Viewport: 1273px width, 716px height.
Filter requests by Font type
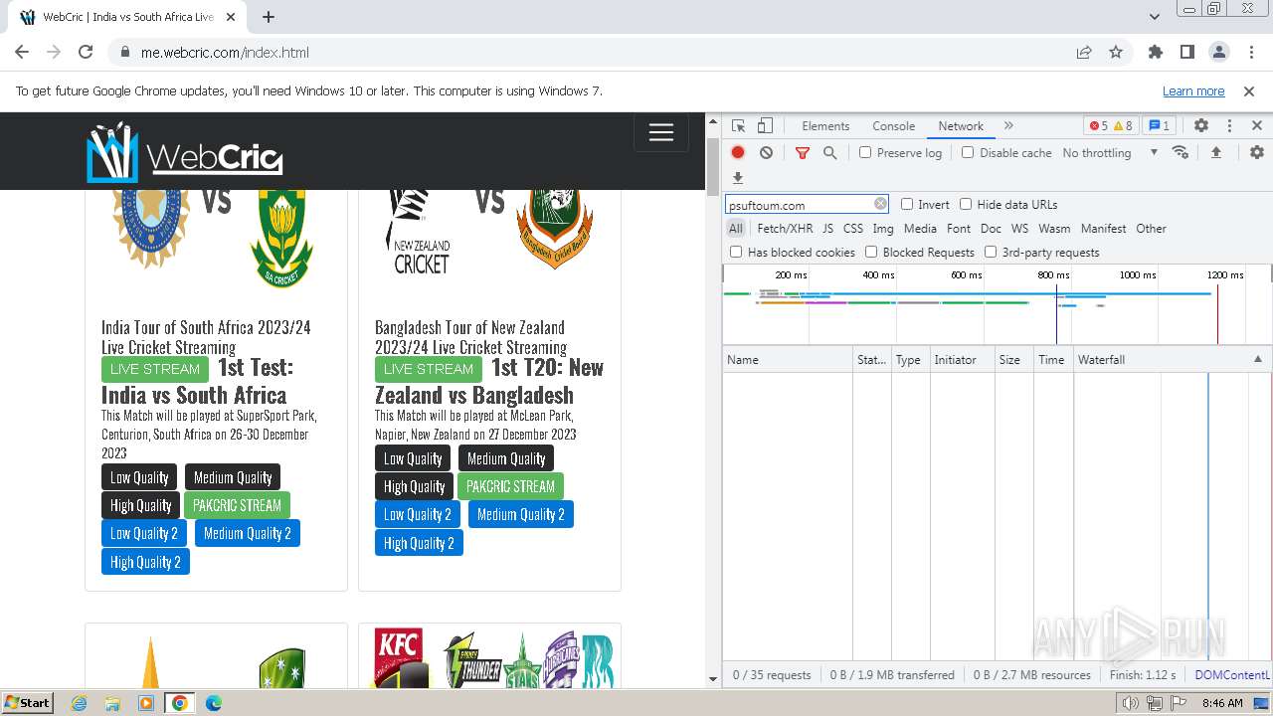pos(959,229)
